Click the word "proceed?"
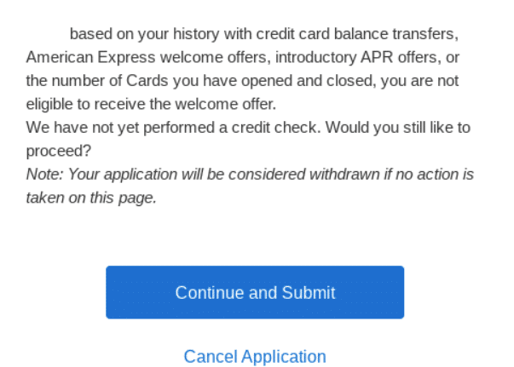 coord(59,152)
